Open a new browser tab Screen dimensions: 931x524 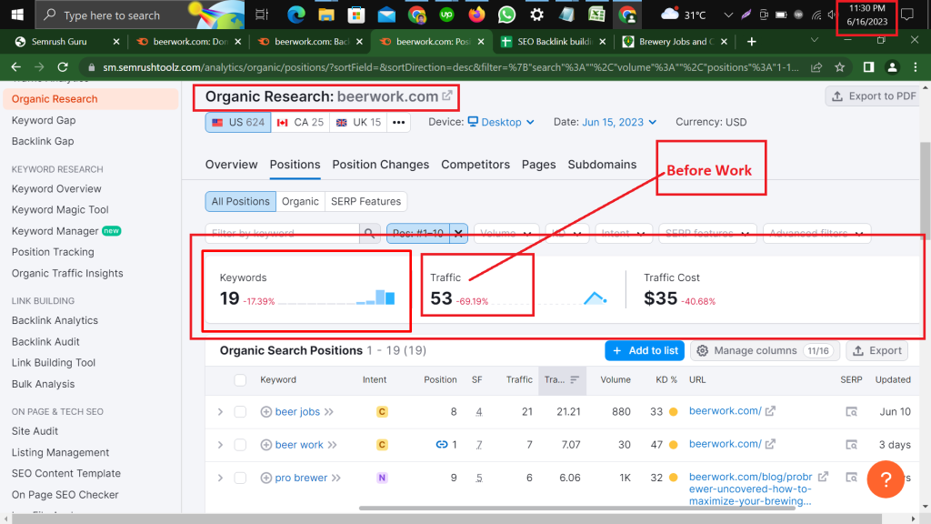752,42
